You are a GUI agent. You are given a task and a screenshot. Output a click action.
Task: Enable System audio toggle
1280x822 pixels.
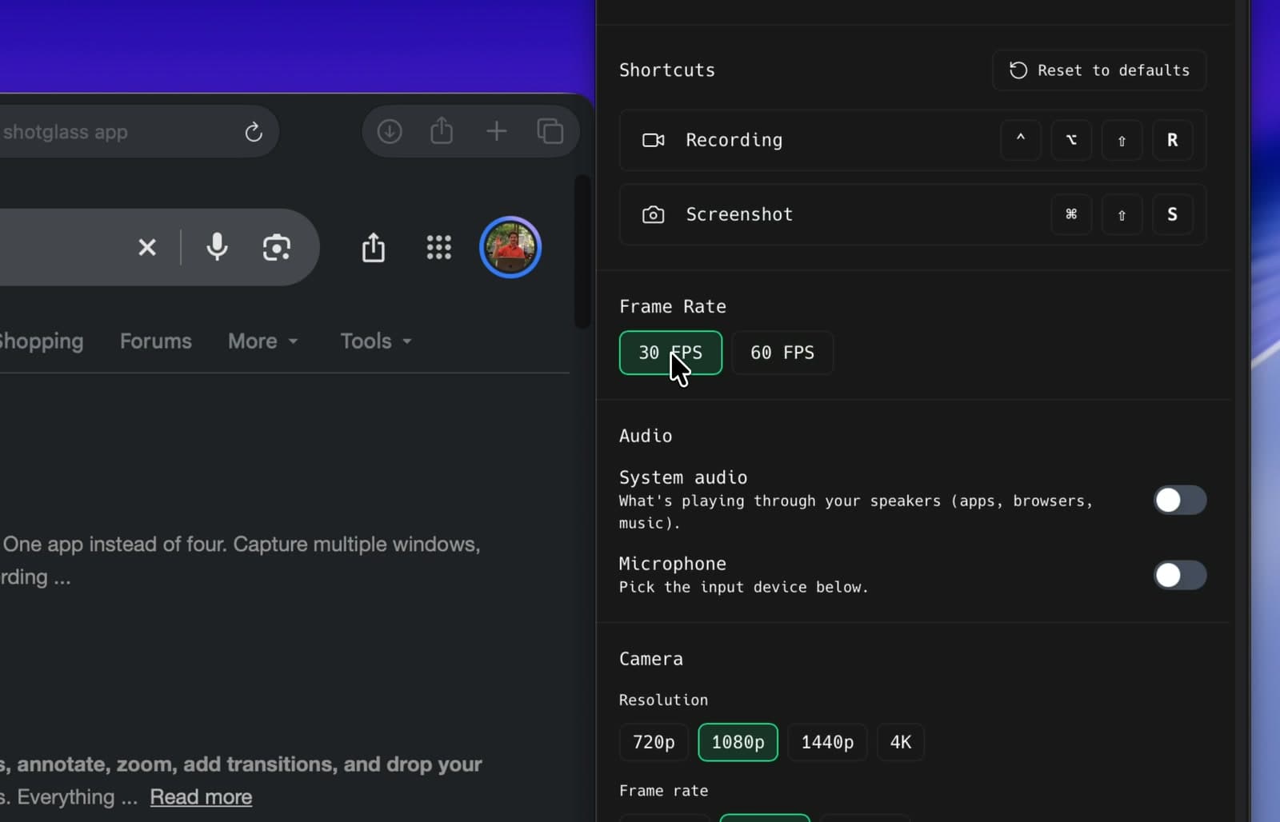tap(1179, 501)
